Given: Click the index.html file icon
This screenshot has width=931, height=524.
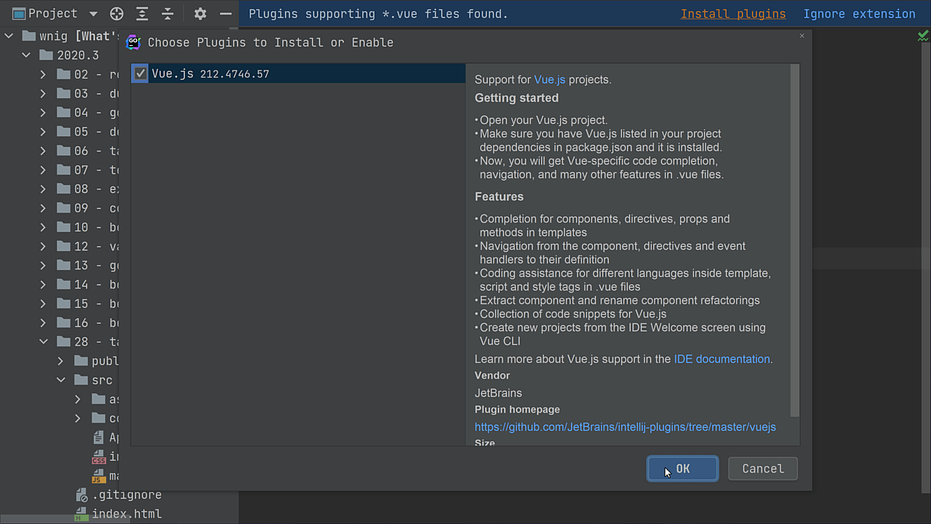Looking at the screenshot, I should 82,515.
